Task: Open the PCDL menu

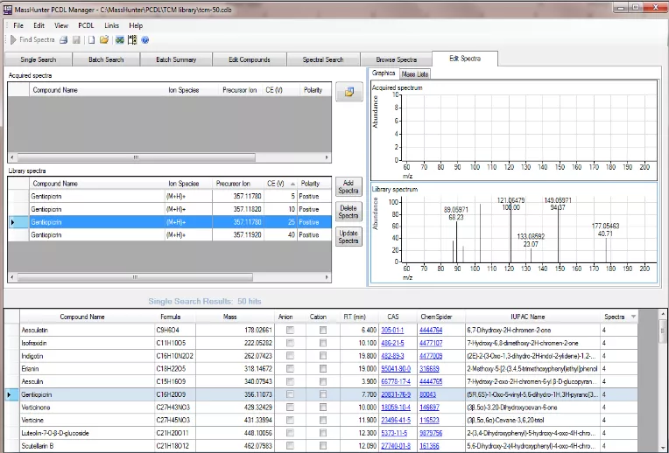Action: click(x=86, y=25)
